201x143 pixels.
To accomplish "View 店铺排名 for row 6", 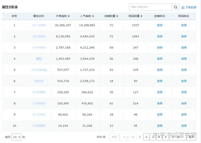I will tap(160, 81).
